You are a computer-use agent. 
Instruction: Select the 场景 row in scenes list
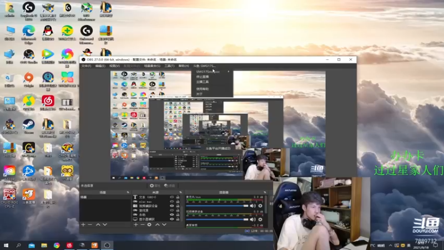click(x=105, y=197)
